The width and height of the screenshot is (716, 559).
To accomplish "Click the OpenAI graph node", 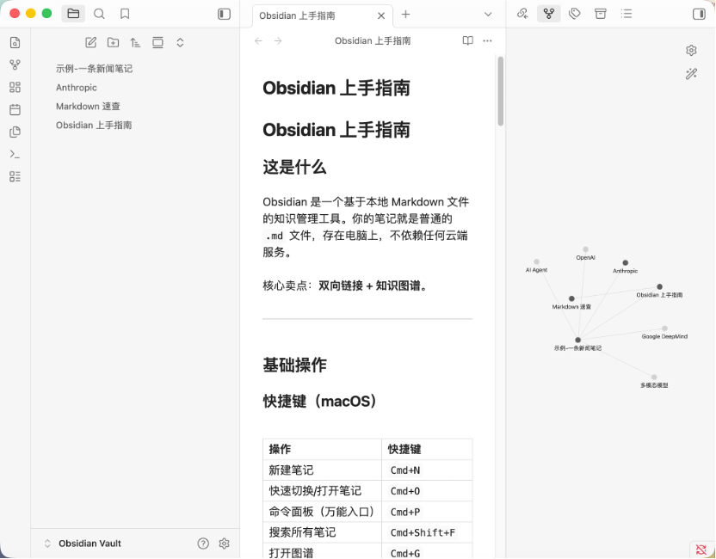I will 585,249.
